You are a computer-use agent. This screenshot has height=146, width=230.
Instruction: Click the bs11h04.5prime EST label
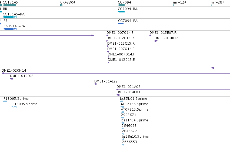[135, 120]
